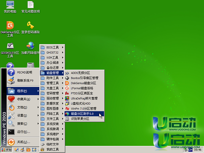Screen dimensions: 204x153
Task: Click the 关机(U) orange power icon
Action: point(11,142)
